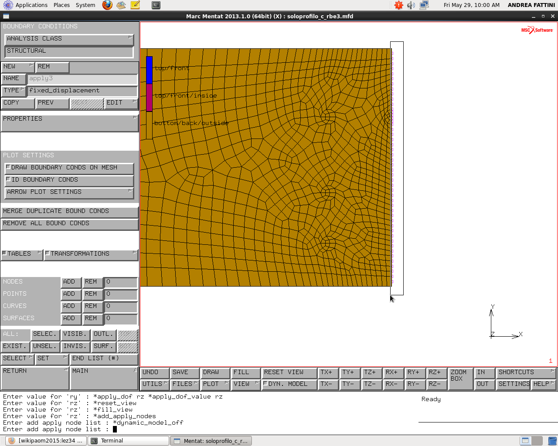Click the Main button

click(x=104, y=378)
